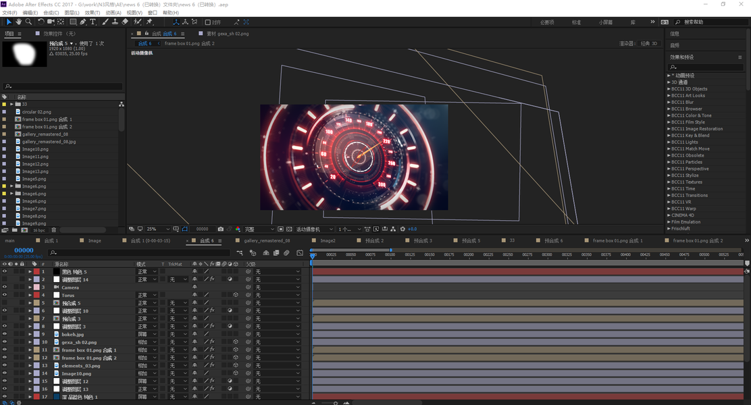This screenshot has width=751, height=405.
Task: Select the Roto Brush tool
Action: [x=138, y=22]
